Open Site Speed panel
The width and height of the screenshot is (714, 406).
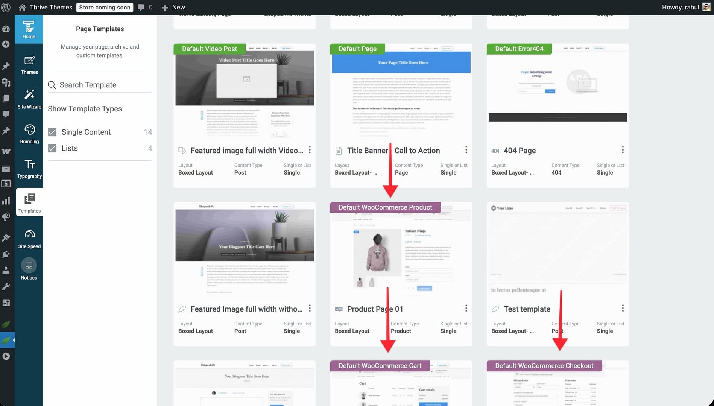29,239
